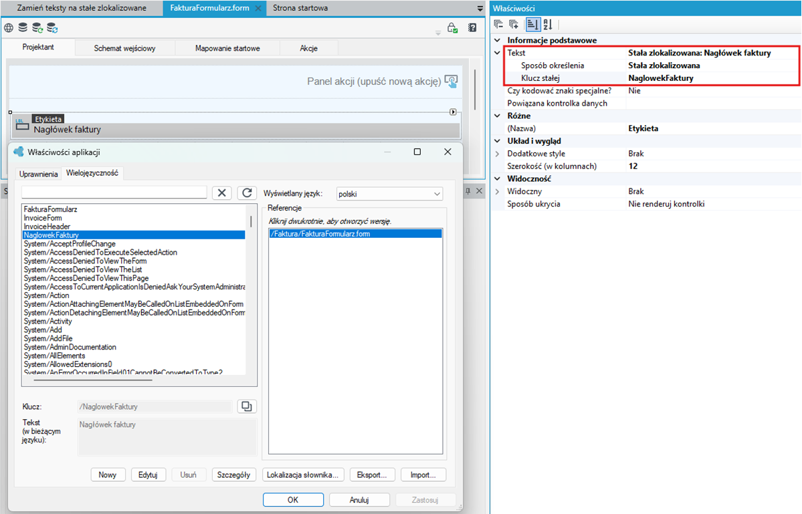This screenshot has width=802, height=514.
Task: Open the Zamień teksty na stałe zlokalizowane tab
Action: [82, 8]
